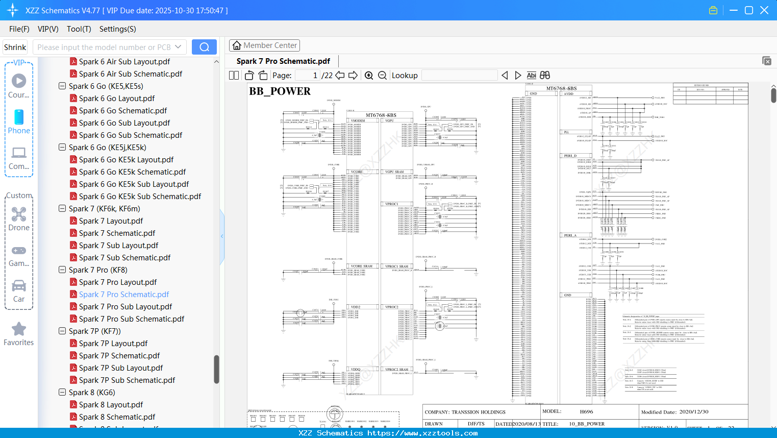This screenshot has width=777, height=438.
Task: Toggle whole-word matching with the Abi icon
Action: pyautogui.click(x=532, y=75)
